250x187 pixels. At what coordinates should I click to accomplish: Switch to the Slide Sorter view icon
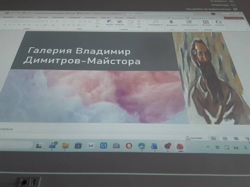(x=225, y=139)
